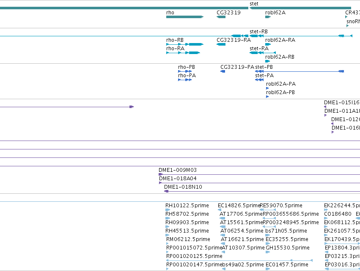Select the DME1-011A18 clone label
360x271 pixels.
tap(342, 111)
